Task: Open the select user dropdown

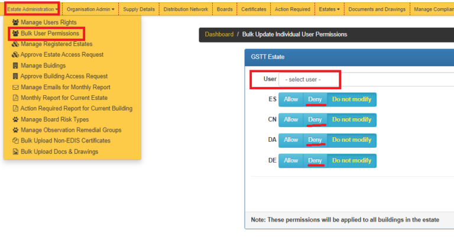Action: coord(309,79)
